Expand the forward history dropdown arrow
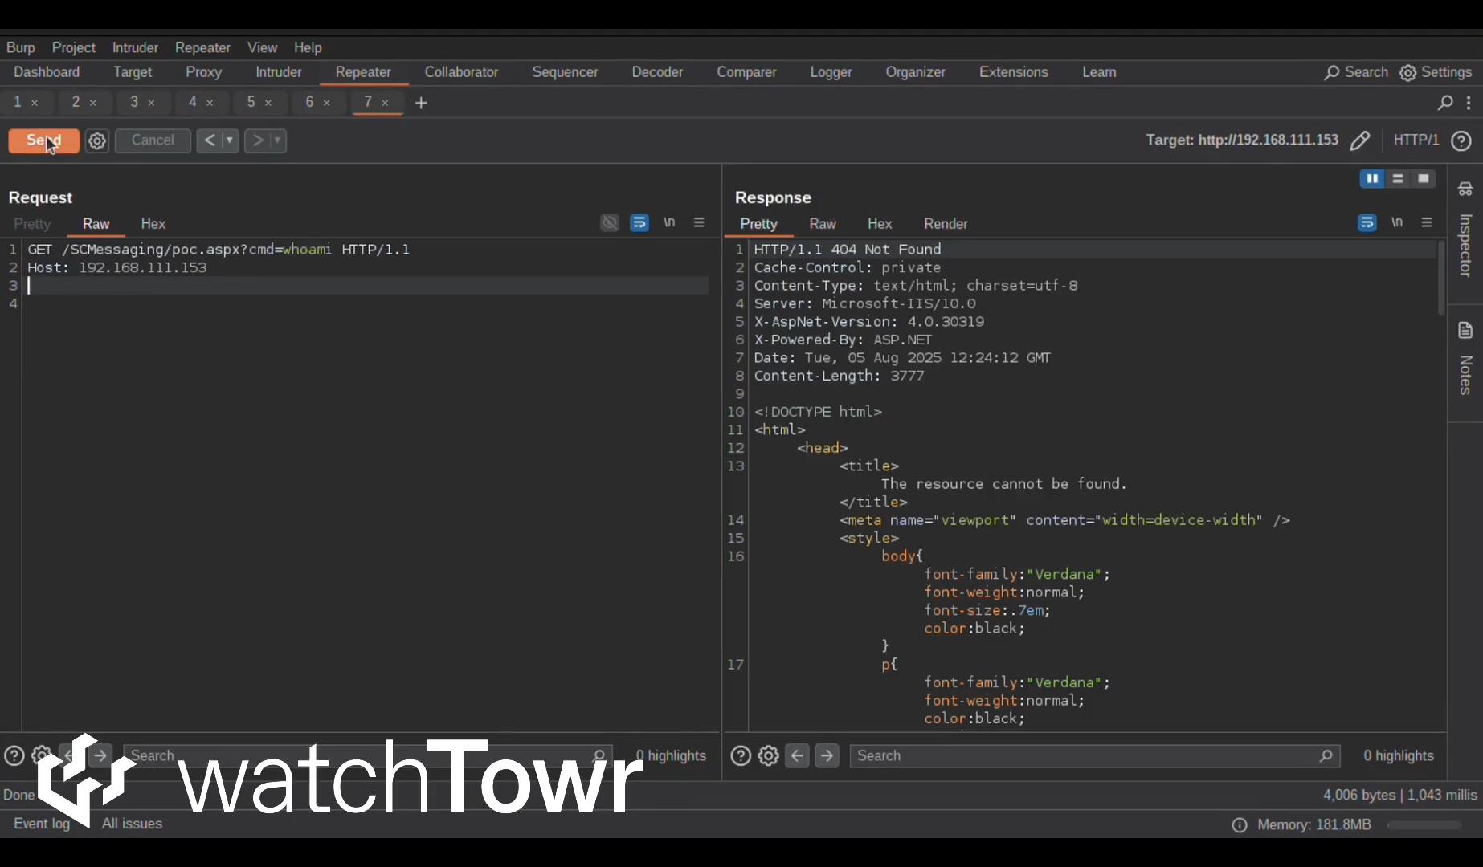The image size is (1483, 867). tap(277, 140)
